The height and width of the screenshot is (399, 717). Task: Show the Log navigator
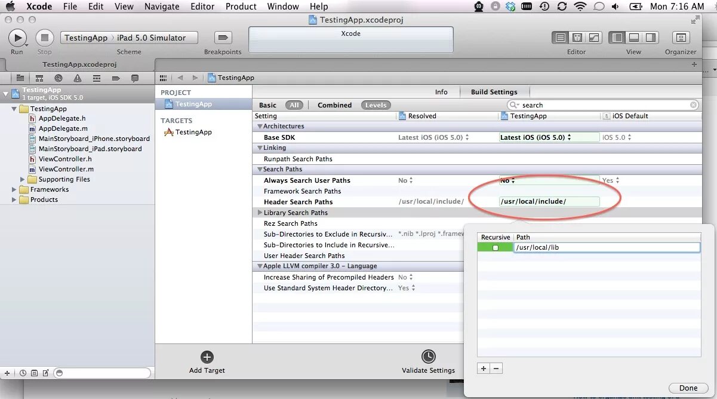[135, 78]
